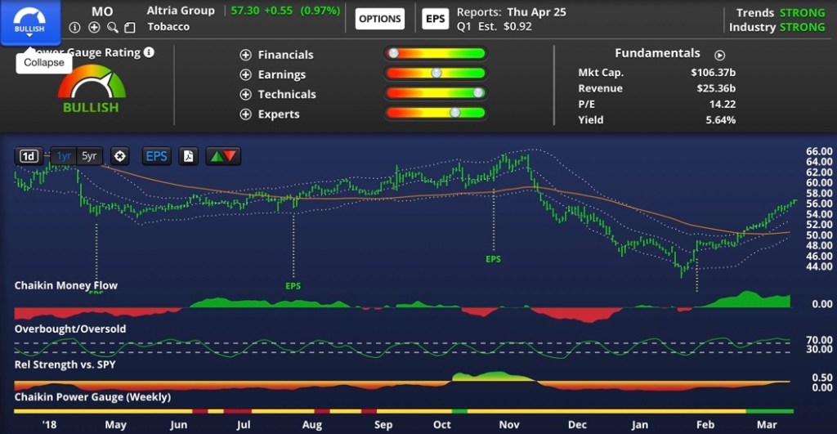Toggle the green/red up-down arrows button

(222, 156)
